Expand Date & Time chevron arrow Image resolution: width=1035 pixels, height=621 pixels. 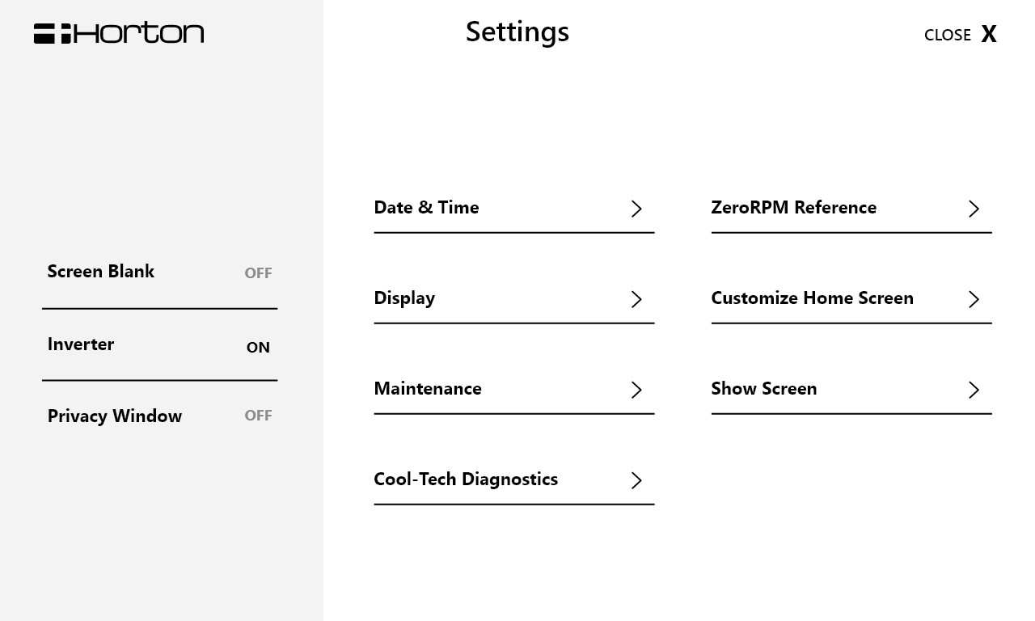point(636,209)
